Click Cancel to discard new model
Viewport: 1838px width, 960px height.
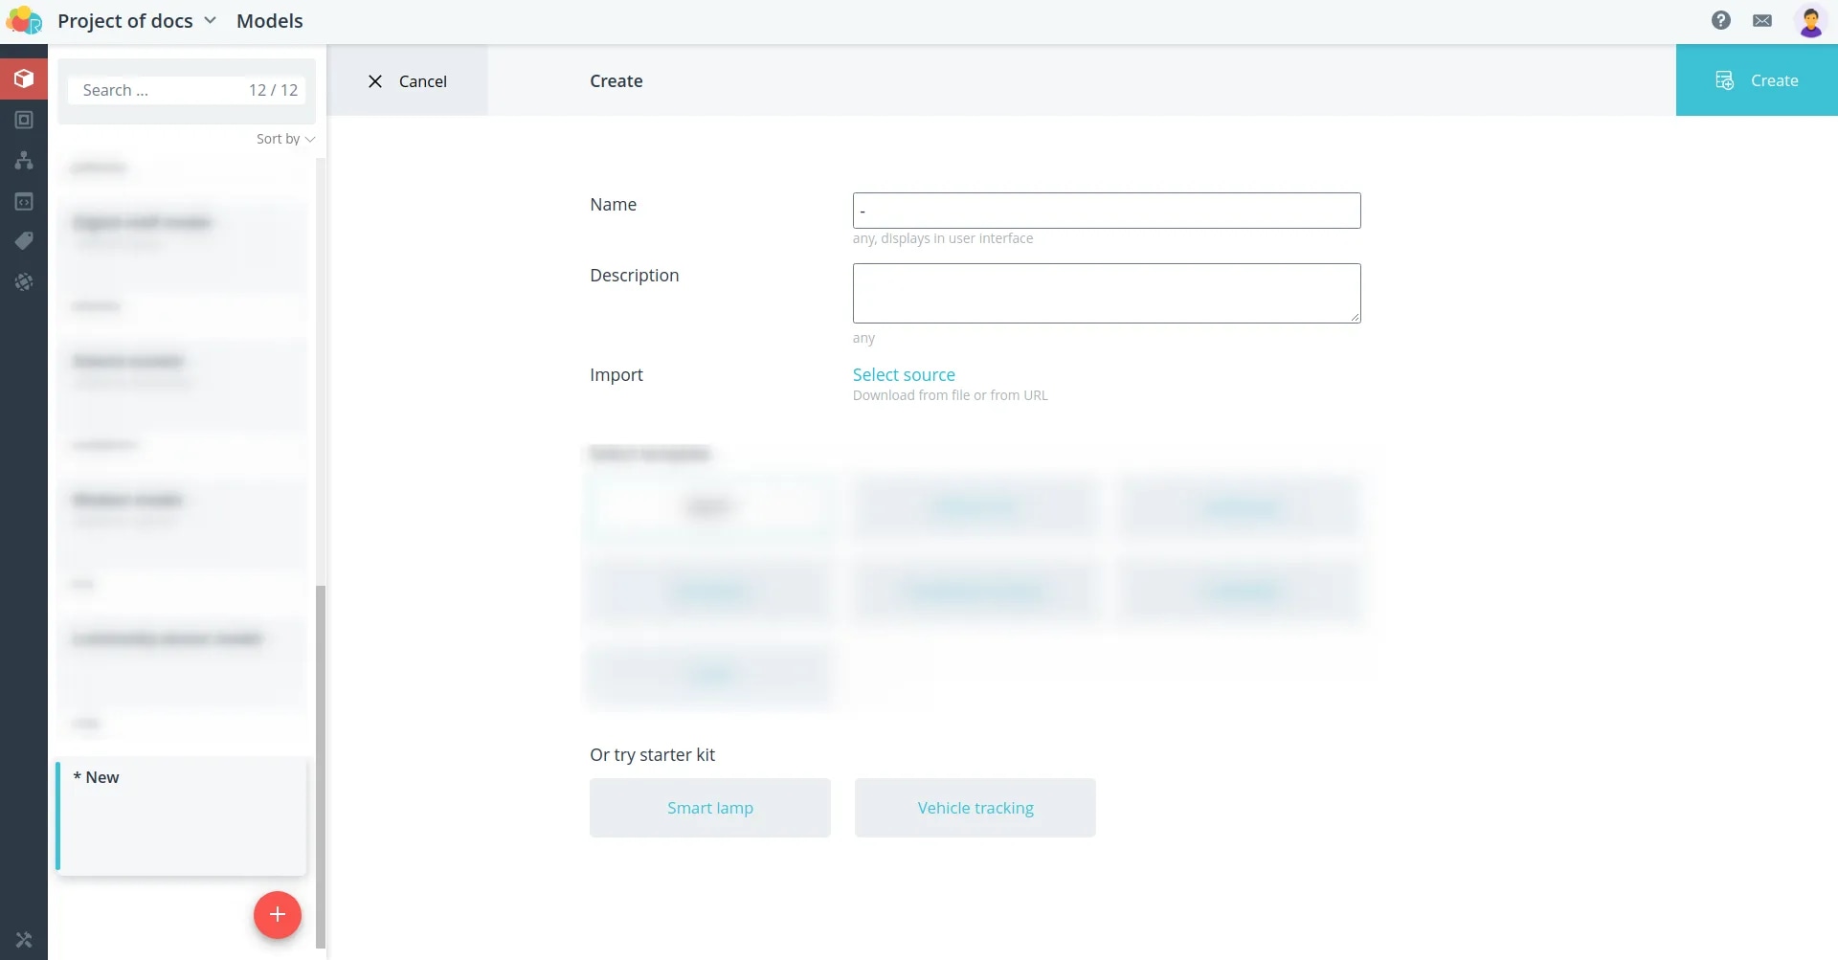point(407,81)
